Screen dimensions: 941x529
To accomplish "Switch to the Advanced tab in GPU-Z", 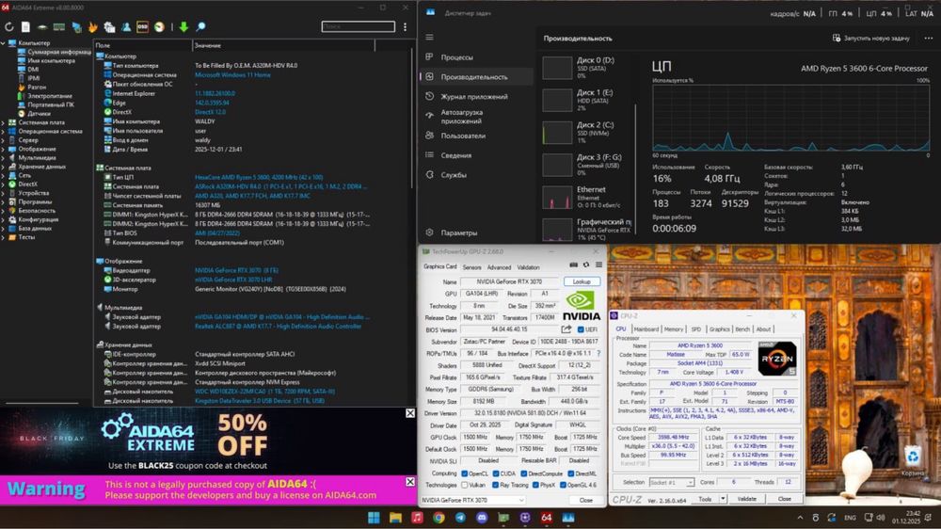I will coord(499,267).
